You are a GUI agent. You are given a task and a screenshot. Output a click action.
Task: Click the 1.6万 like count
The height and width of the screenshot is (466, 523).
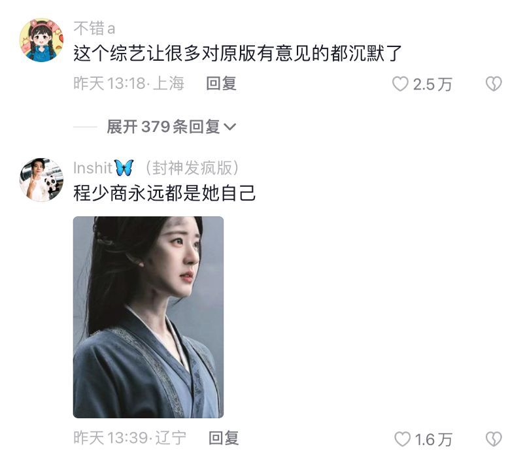click(x=433, y=439)
